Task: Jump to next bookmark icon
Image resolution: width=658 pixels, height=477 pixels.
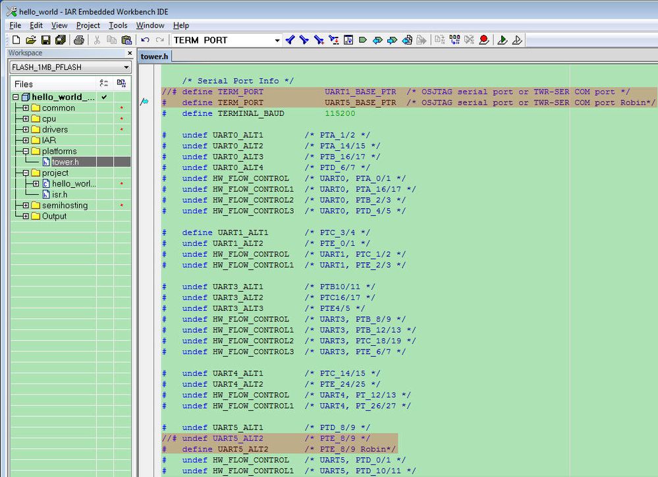Action: click(x=393, y=40)
